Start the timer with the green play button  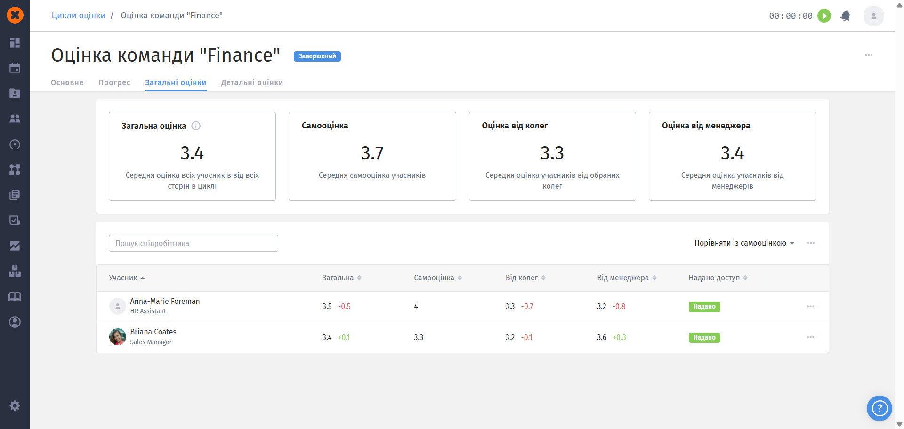click(x=824, y=16)
